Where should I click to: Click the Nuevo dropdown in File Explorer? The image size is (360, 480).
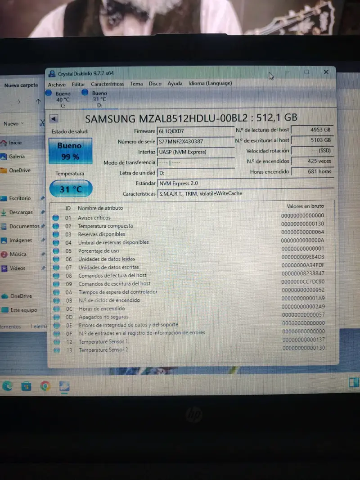pos(13,124)
